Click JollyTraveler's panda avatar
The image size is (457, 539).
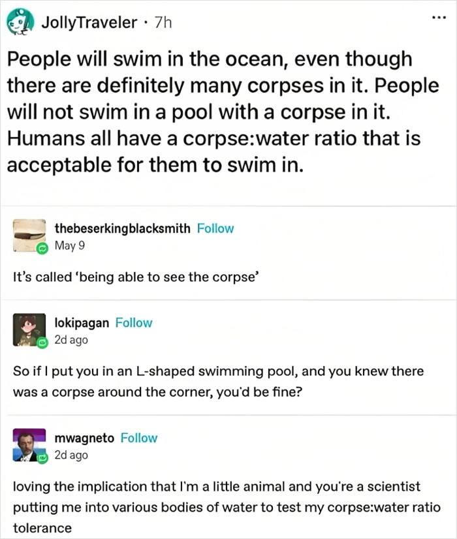(20, 21)
